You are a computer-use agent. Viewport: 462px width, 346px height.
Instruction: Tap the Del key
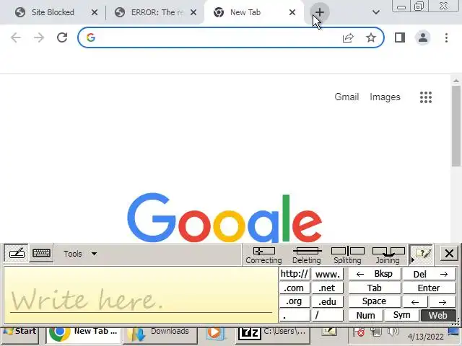[430, 274]
